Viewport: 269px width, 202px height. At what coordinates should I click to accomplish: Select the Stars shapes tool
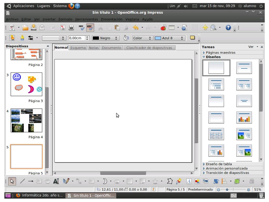coord(155,181)
